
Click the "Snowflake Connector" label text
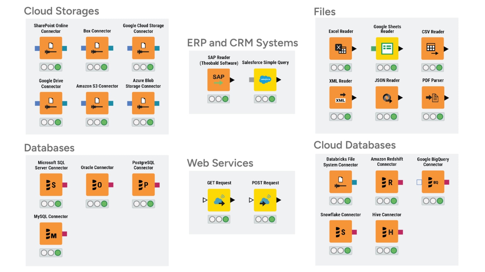pyautogui.click(x=340, y=215)
